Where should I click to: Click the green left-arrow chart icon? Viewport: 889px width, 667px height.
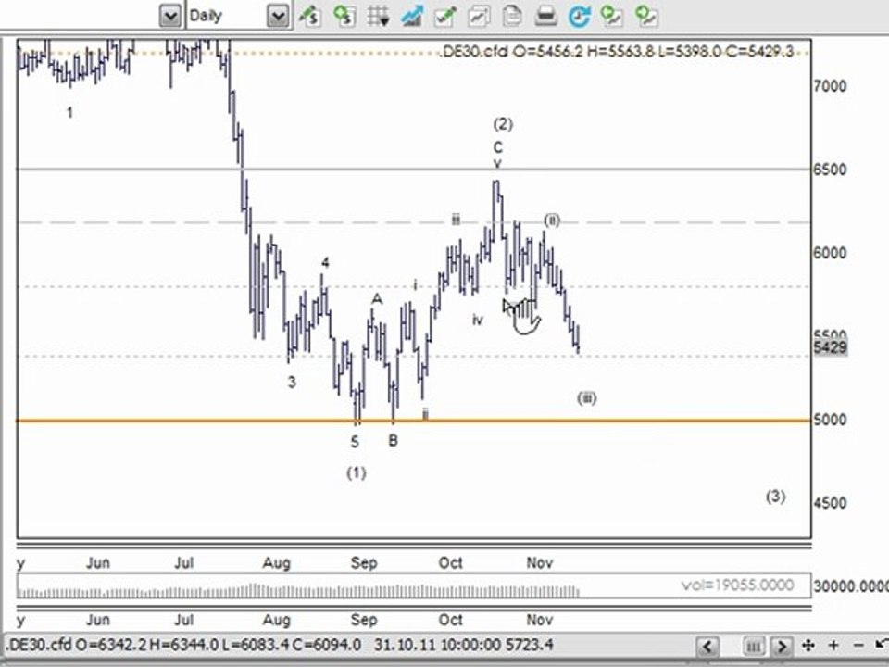[612, 16]
